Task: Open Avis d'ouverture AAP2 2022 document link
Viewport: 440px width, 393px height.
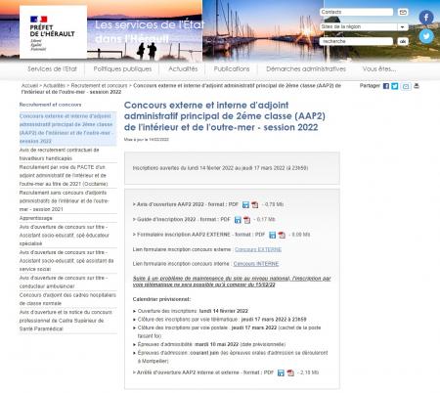Action: tap(185, 204)
